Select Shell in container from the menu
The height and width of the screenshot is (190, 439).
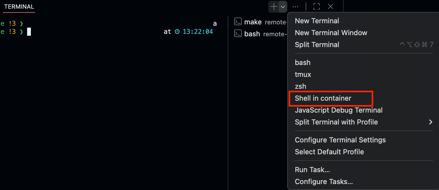(323, 98)
